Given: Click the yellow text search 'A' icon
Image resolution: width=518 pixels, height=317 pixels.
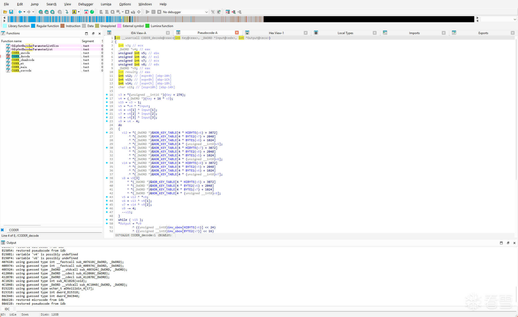Looking at the screenshot, I should (x=74, y=12).
